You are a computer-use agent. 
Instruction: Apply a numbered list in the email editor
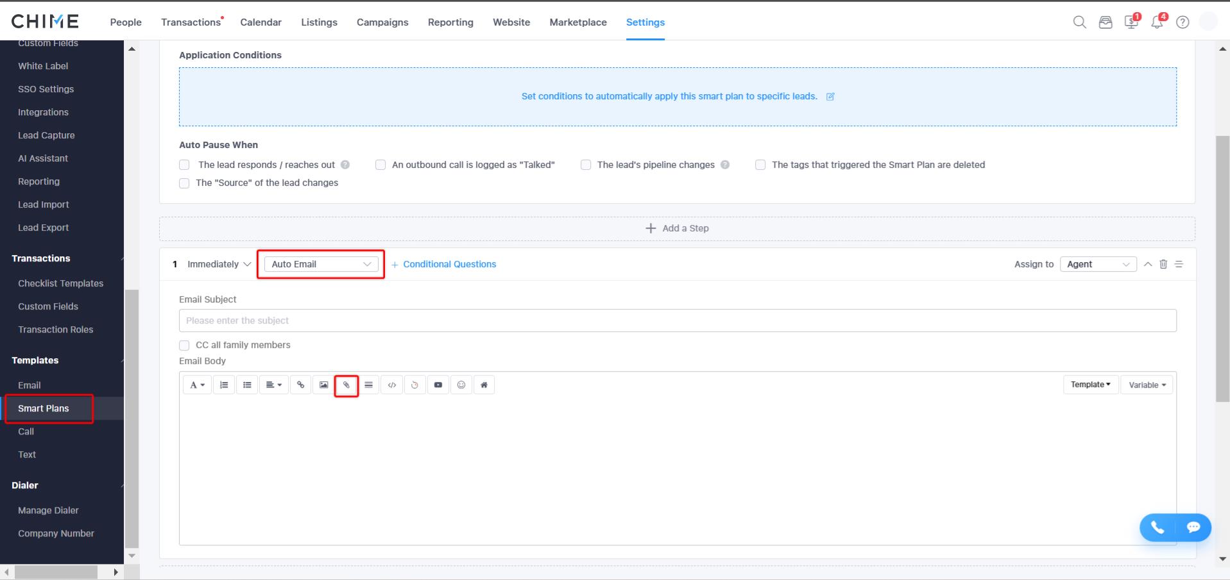coord(223,385)
